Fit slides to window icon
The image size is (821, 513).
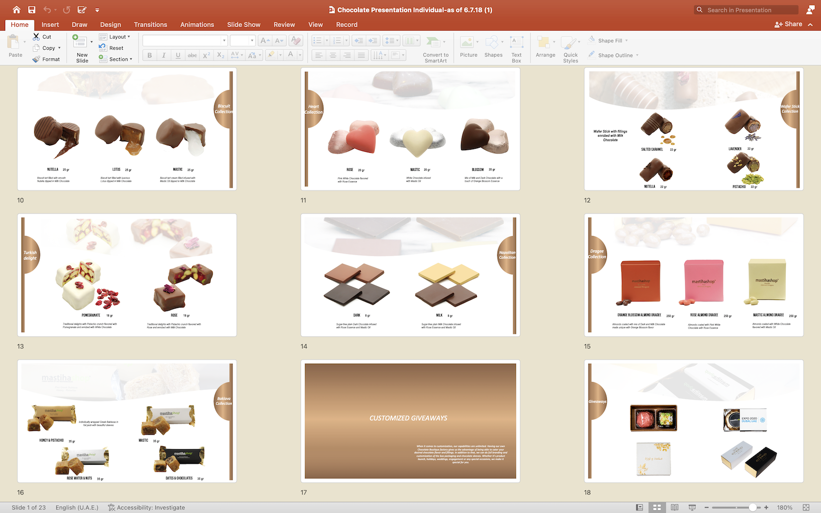coord(806,507)
